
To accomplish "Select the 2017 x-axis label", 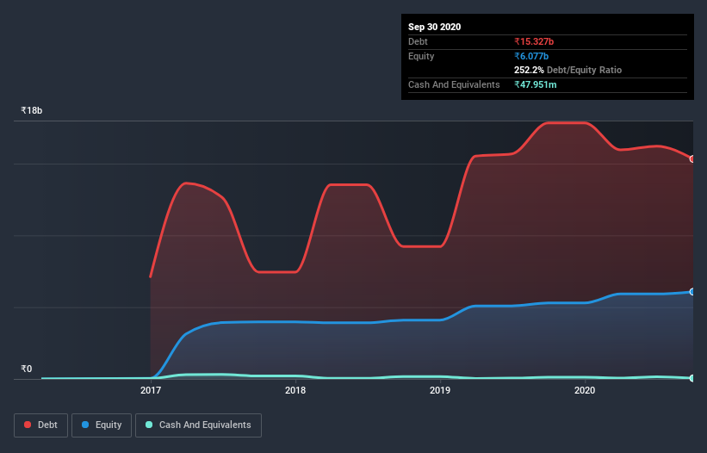I will [151, 390].
